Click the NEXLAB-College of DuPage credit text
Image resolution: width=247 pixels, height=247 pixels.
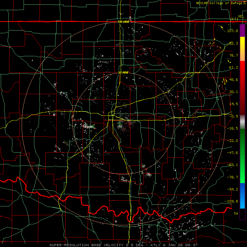coord(221,3)
